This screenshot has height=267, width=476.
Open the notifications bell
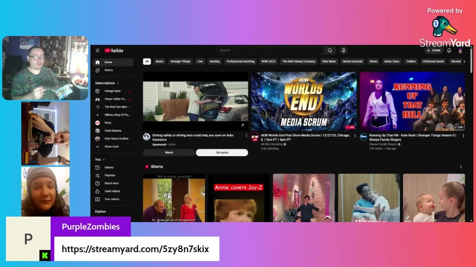pyautogui.click(x=449, y=50)
